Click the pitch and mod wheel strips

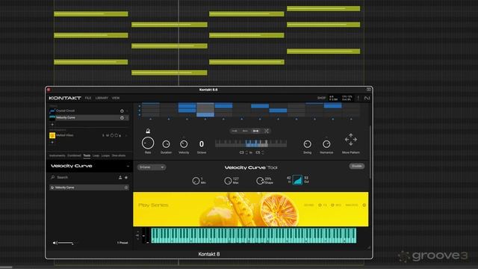point(146,235)
